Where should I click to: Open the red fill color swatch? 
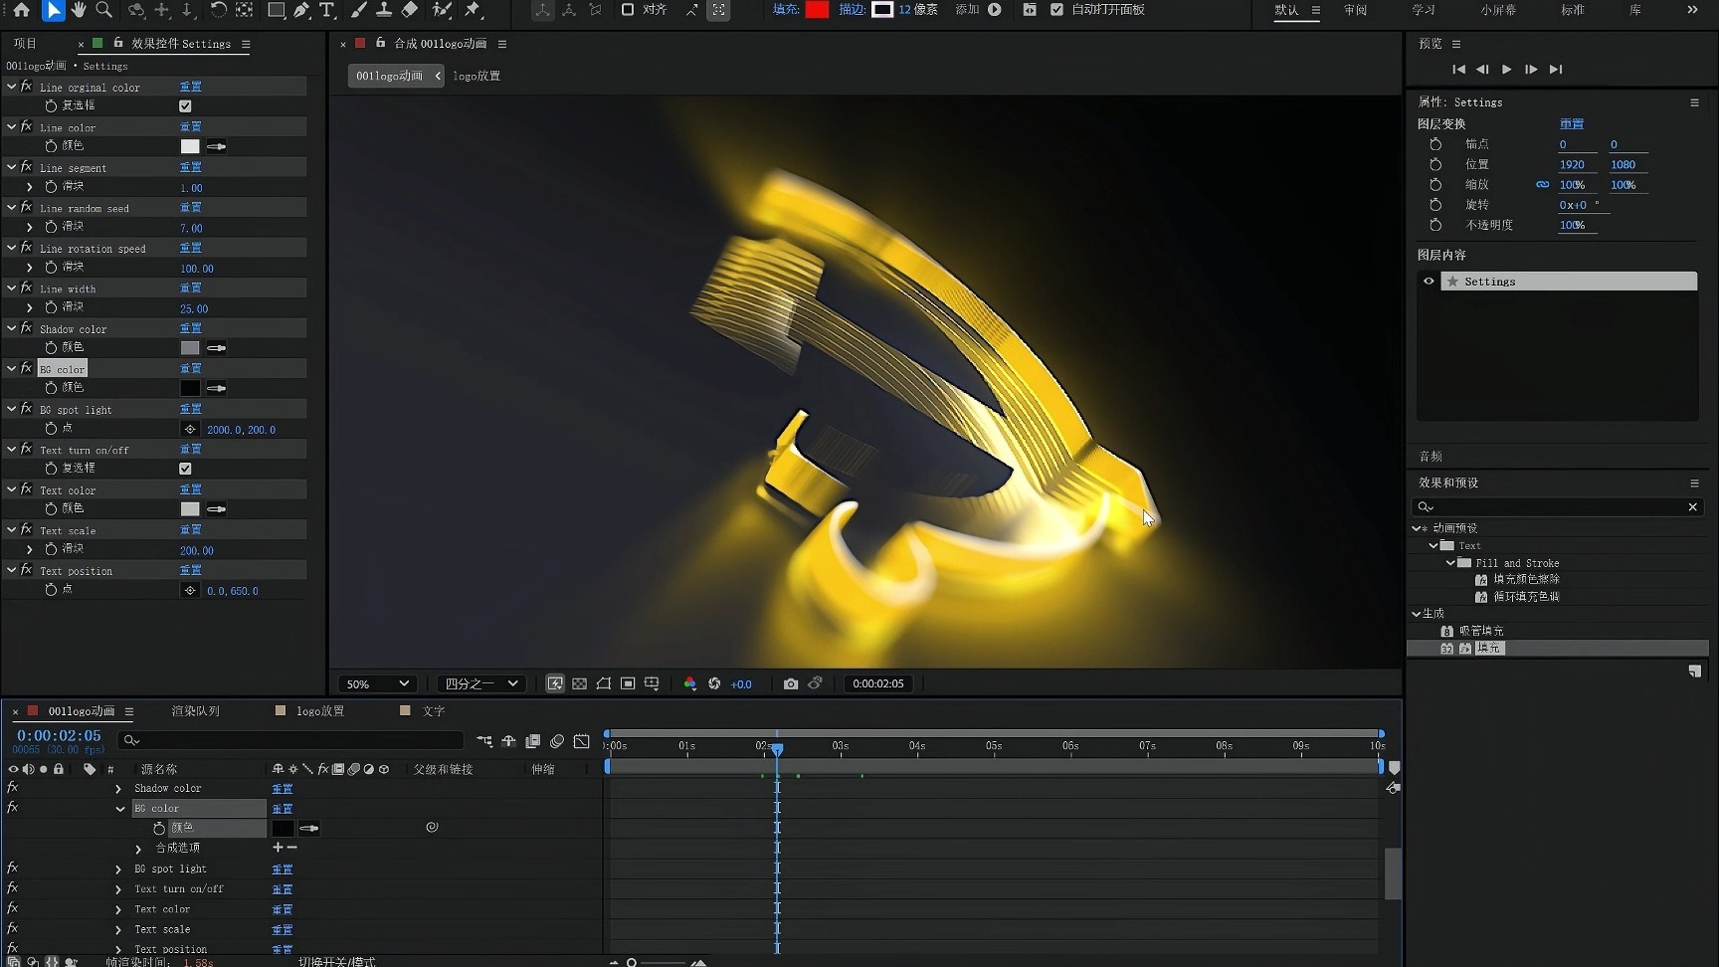click(x=817, y=10)
